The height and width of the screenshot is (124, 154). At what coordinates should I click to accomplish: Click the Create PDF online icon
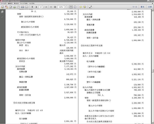7,7
